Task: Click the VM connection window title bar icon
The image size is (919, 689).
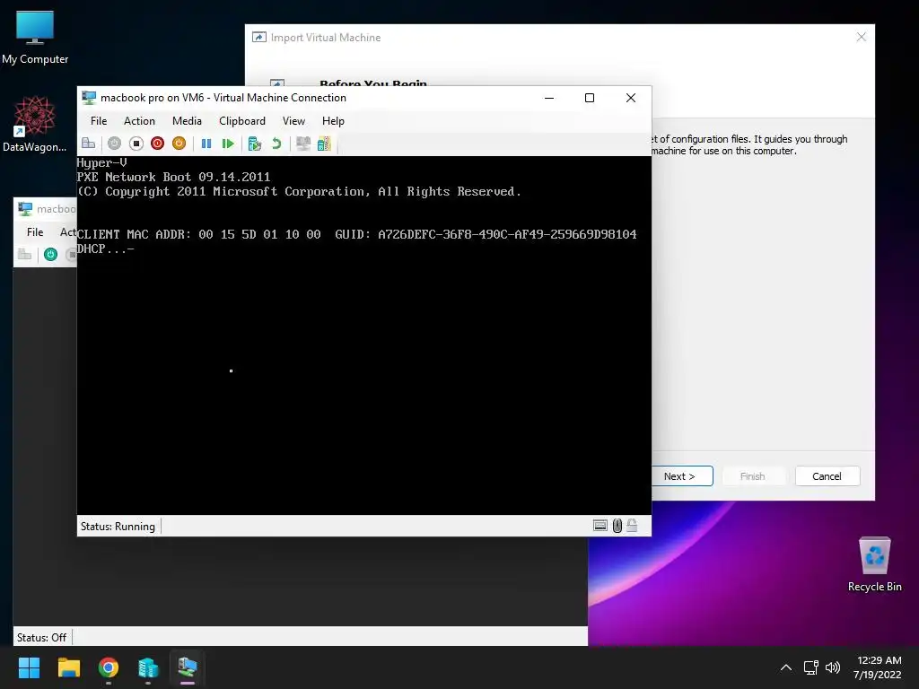Action: [89, 97]
